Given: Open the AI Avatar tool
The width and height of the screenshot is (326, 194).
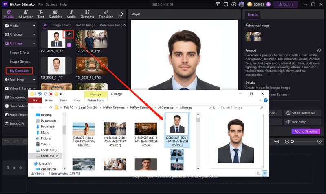Looking at the screenshot, I should click(26, 14).
